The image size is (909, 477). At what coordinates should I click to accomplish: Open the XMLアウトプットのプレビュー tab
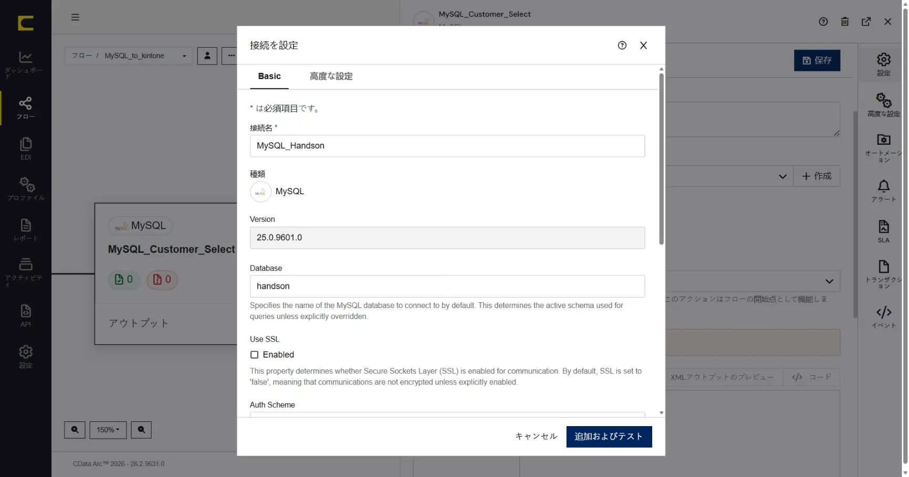[x=722, y=377]
